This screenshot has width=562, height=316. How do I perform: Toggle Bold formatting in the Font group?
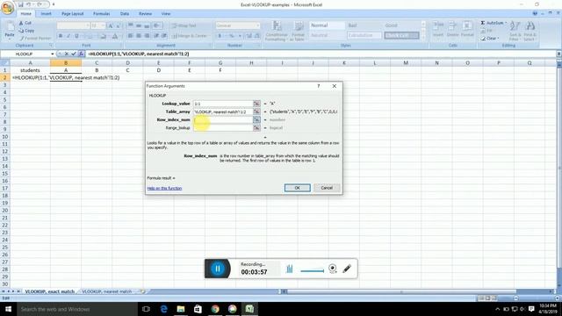pos(61,36)
